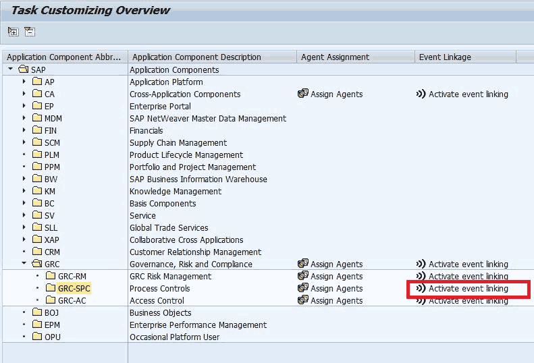Viewport: 534px width, 363px height.
Task: Select the GRC-SPC tree item
Action: [74, 288]
